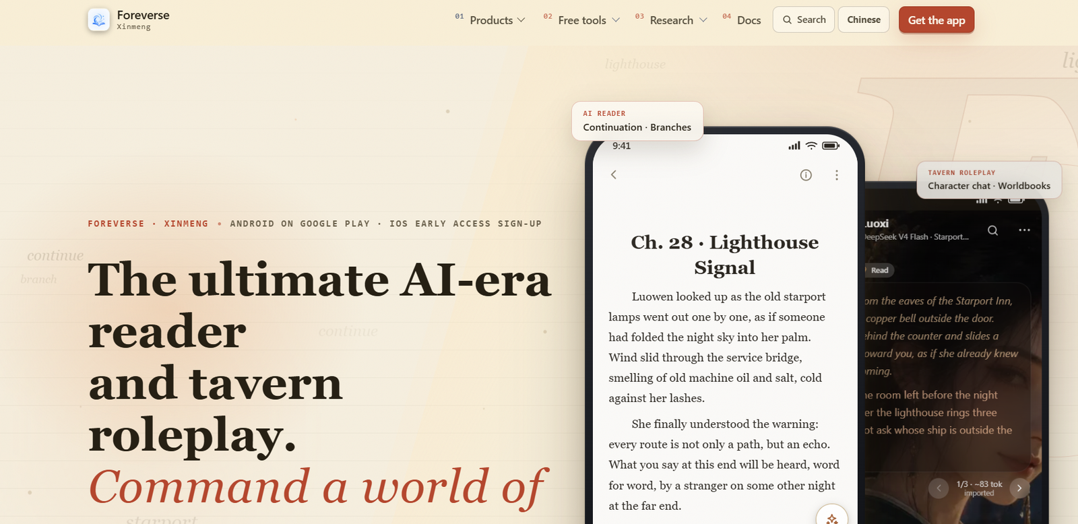Show the next reply with the right arrow
Image resolution: width=1078 pixels, height=524 pixels.
pos(1019,488)
